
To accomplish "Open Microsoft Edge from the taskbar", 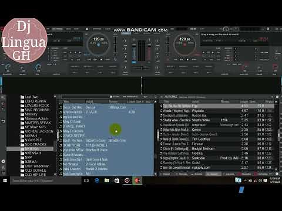I will coord(96,181).
